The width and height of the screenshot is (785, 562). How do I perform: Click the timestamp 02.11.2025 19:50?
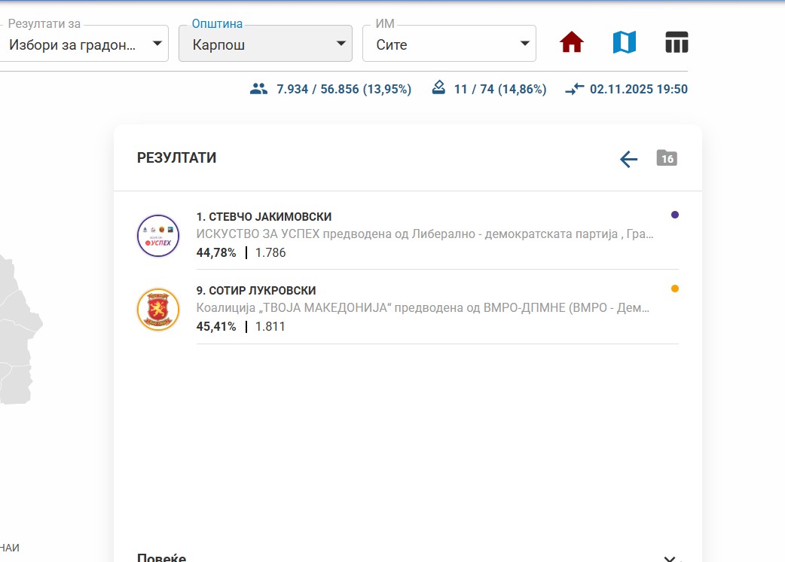click(x=638, y=89)
